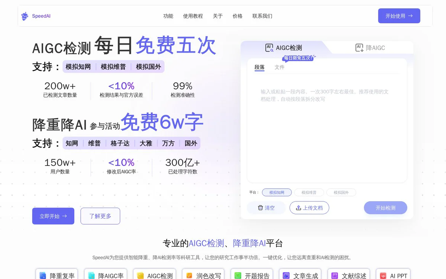The width and height of the screenshot is (446, 279).
Task: Click the 200w+ statistic
Action: pyautogui.click(x=60, y=90)
